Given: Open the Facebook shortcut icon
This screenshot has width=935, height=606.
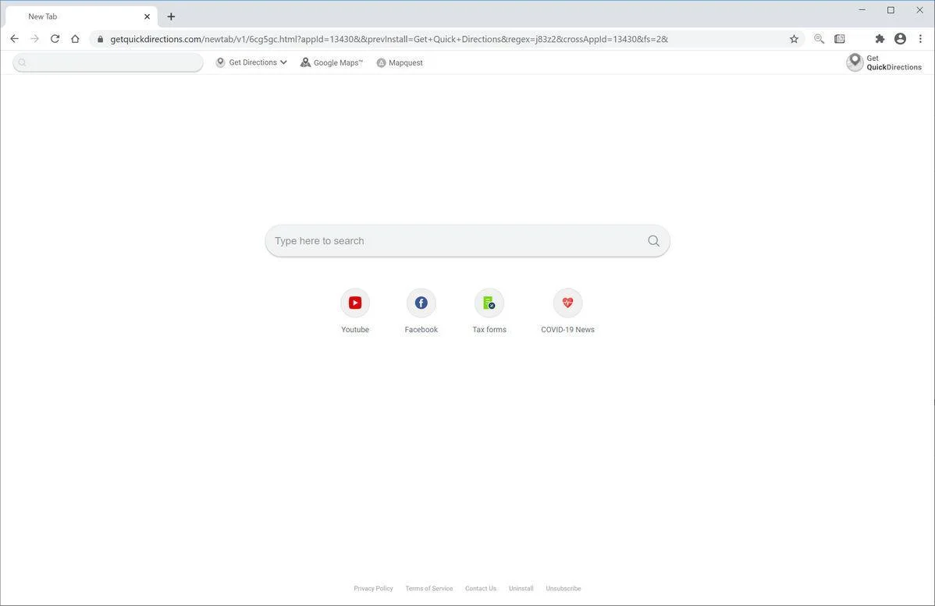Looking at the screenshot, I should pos(421,303).
